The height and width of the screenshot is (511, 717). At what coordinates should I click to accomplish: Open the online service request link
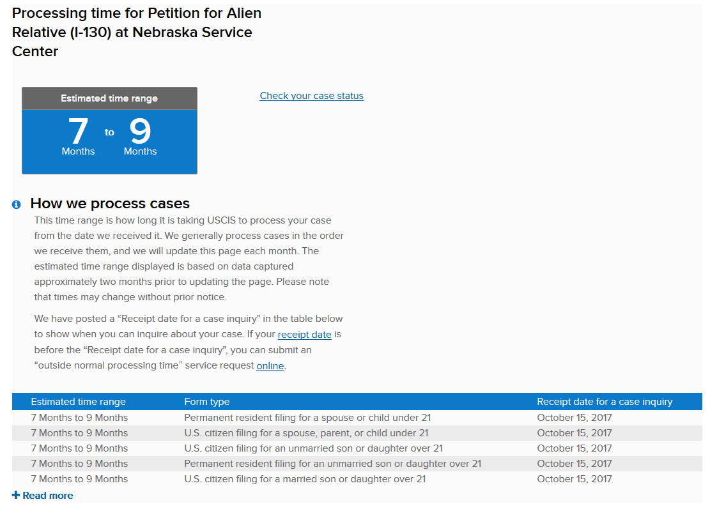(270, 365)
